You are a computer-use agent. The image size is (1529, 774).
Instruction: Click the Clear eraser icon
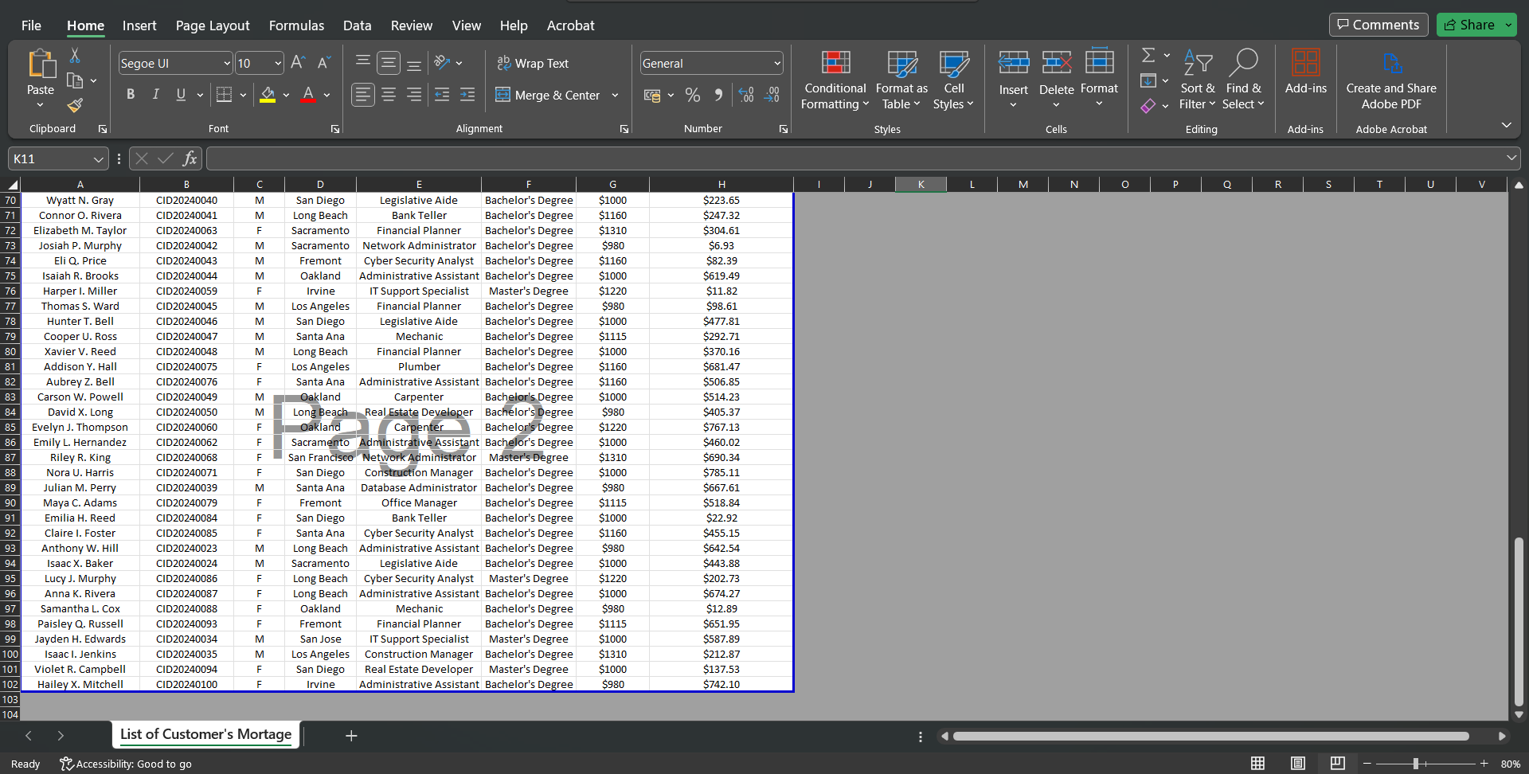pyautogui.click(x=1148, y=105)
